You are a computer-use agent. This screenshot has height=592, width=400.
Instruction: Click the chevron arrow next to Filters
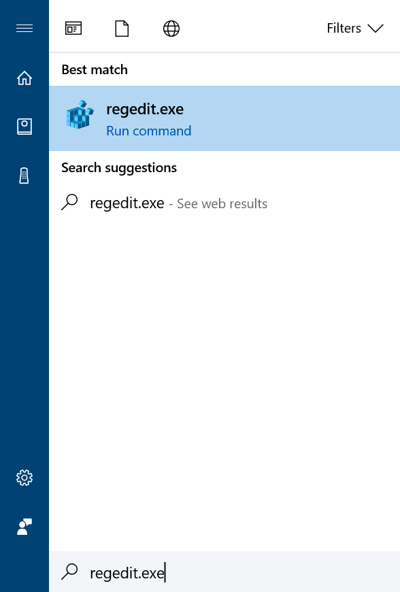point(376,29)
